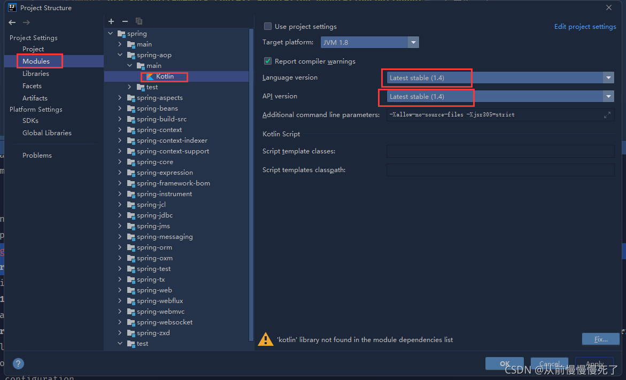The width and height of the screenshot is (626, 380).
Task: Expand the spring-webflux tree node
Action: pos(120,301)
